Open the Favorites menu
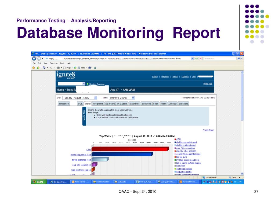Image resolution: width=275 pixels, height=206 pixels. [54, 63]
